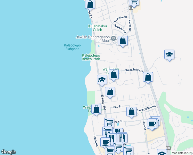
Task: Click the graduation cap marker beside S Kihei Rd
Action: [x=102, y=80]
